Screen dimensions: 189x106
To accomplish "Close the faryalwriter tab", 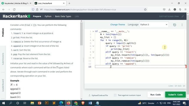I will click(x=30, y=3).
